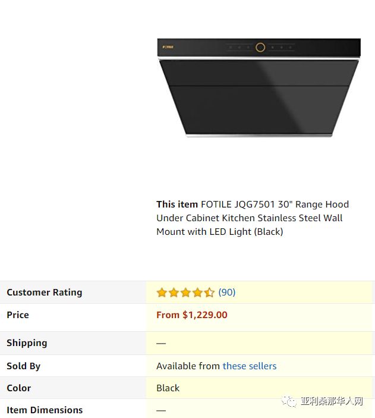Open the FOTILE JQG7501 product title
The height and width of the screenshot is (418, 375).
(253, 218)
